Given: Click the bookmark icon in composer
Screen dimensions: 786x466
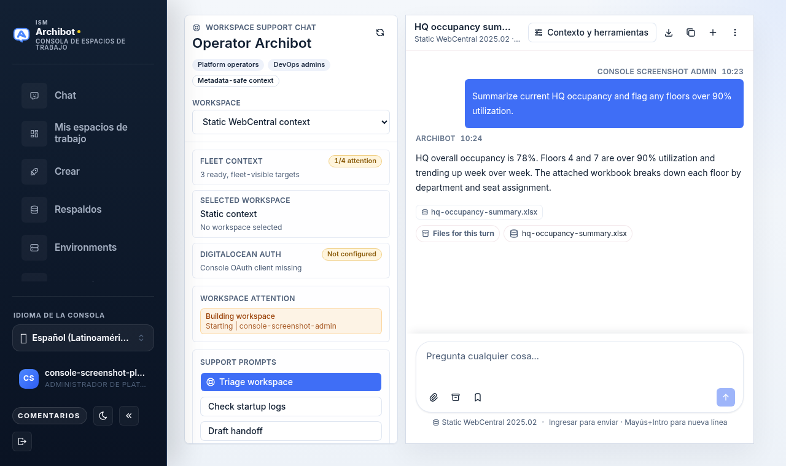Looking at the screenshot, I should (x=478, y=397).
